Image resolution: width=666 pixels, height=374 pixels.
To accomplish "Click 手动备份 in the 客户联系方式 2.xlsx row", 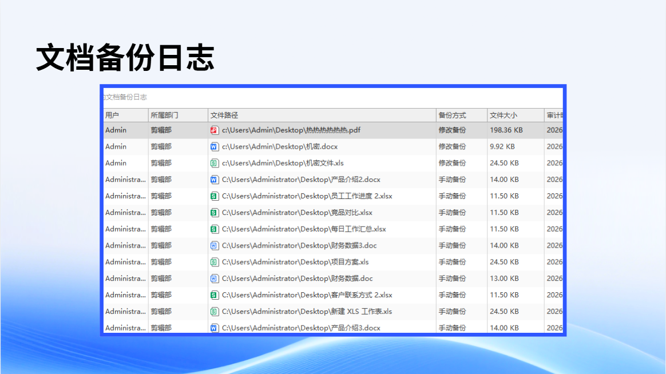I will [453, 295].
